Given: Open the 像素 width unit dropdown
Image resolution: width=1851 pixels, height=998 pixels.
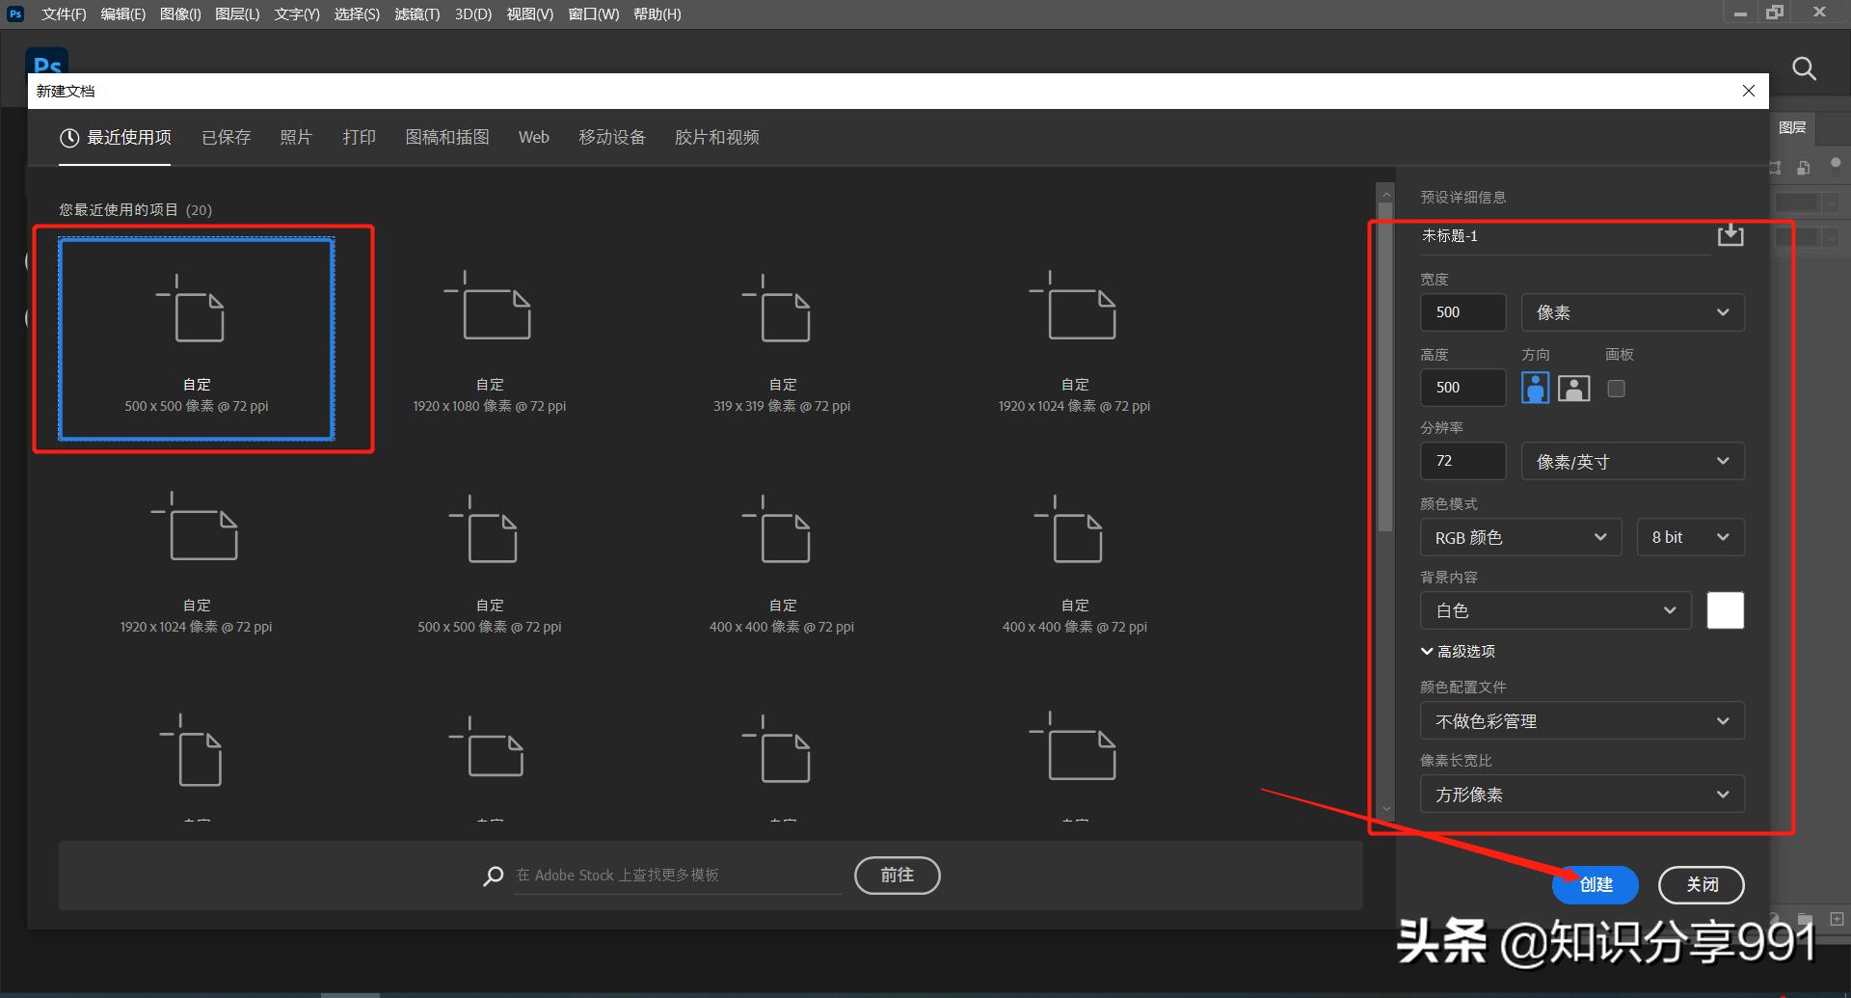Looking at the screenshot, I should point(1632,311).
